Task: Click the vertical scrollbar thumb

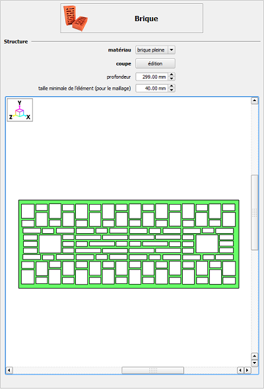Action: (x=255, y=213)
